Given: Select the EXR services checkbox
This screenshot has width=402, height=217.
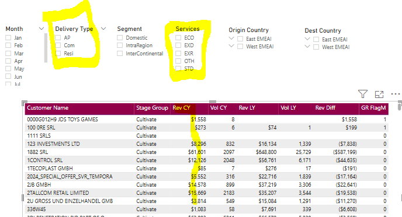Looking at the screenshot, I should (178, 53).
